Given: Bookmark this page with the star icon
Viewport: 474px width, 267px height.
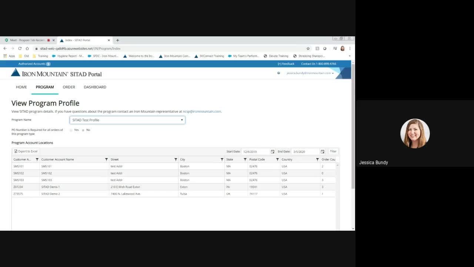Looking at the screenshot, I should 308,48.
